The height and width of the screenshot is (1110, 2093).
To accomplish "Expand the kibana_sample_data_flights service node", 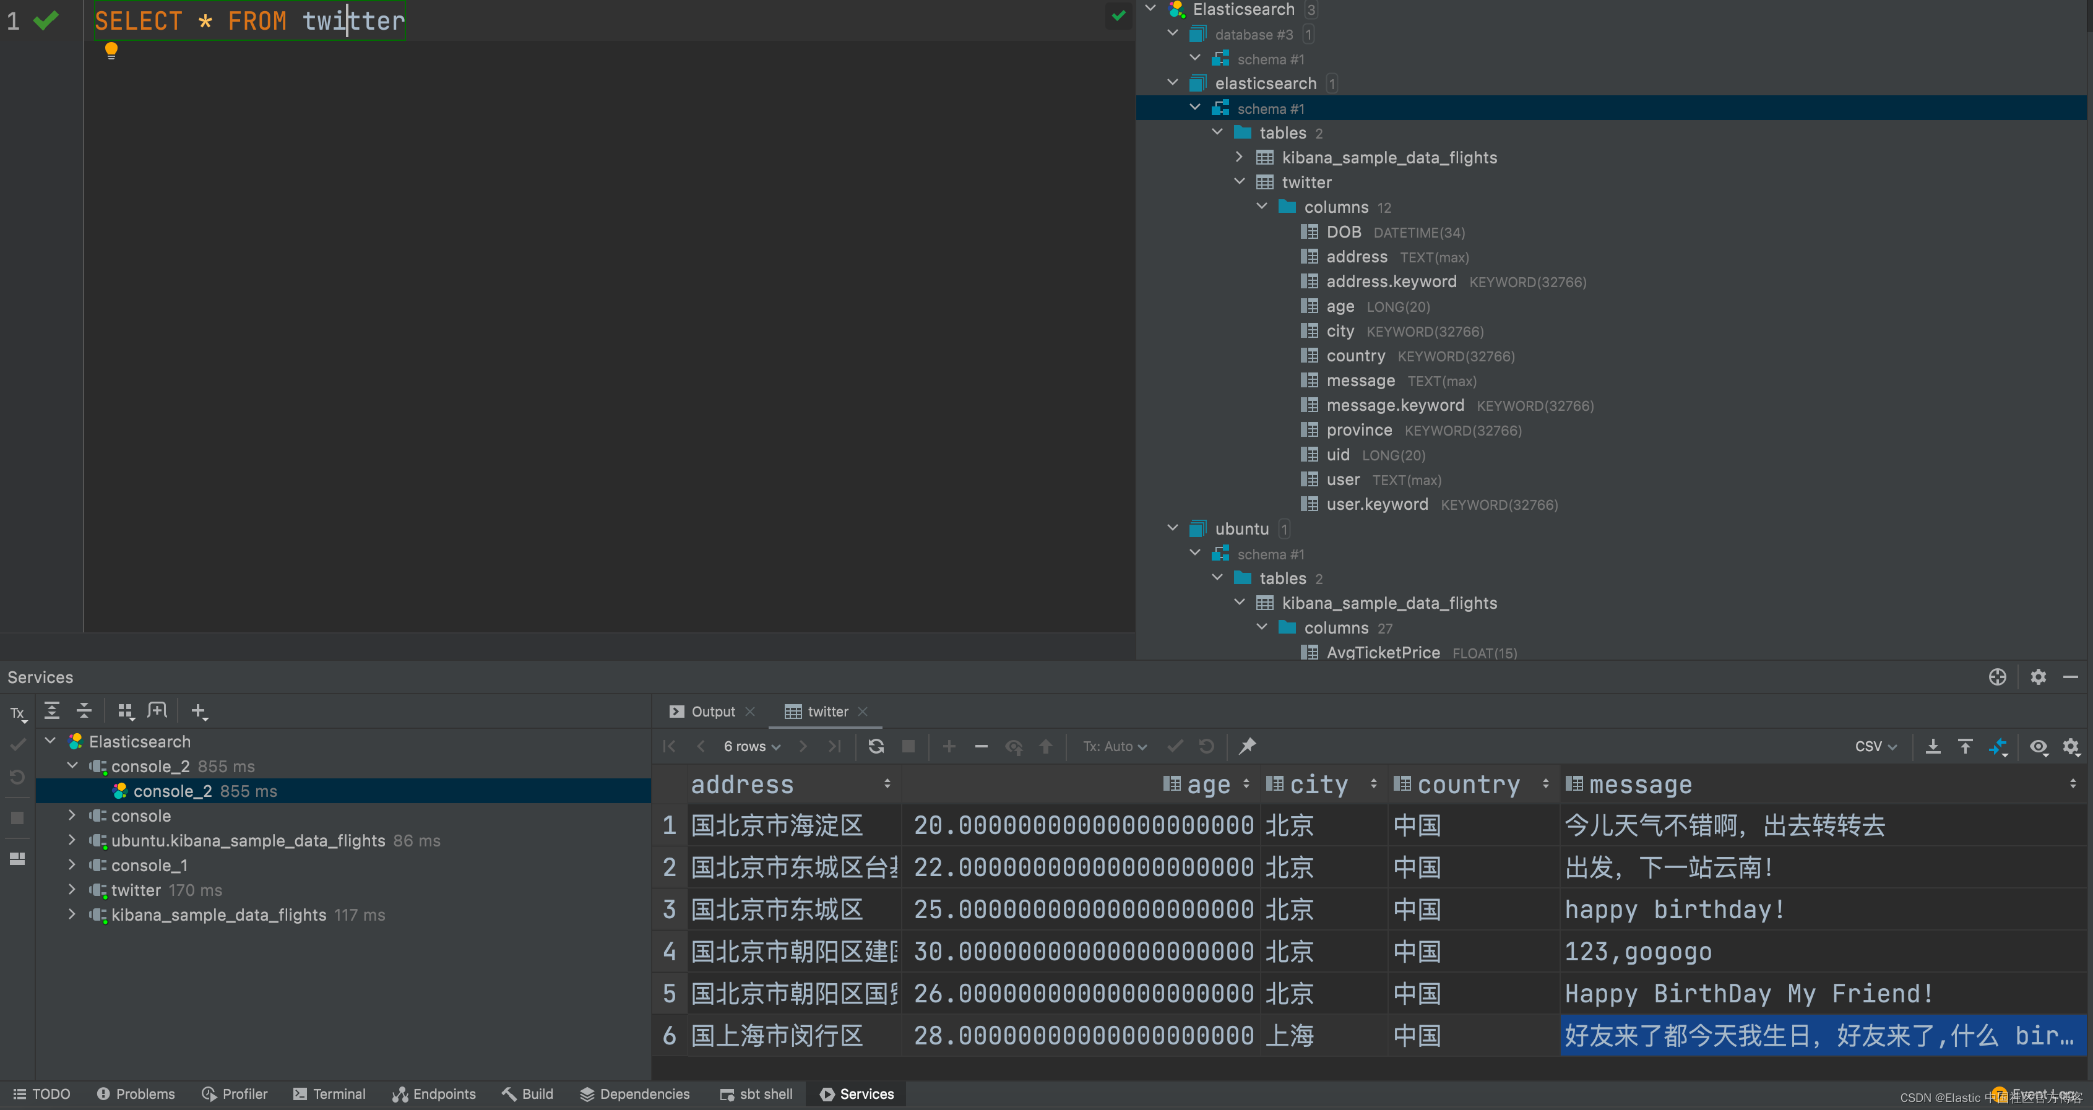I will (72, 914).
